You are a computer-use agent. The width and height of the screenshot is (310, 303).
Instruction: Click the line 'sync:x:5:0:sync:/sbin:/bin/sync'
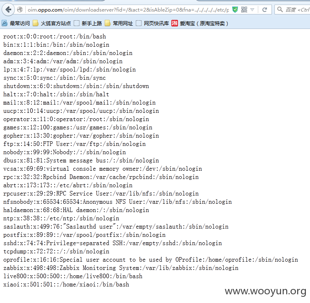[x=55, y=78]
